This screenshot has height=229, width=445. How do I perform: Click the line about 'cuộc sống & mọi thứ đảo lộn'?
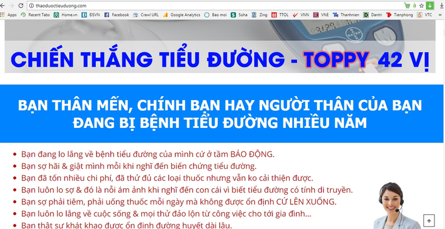[x=166, y=214]
